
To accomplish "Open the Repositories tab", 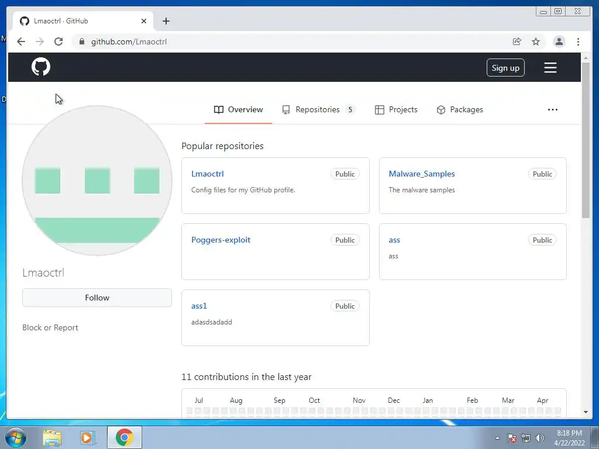I will click(x=319, y=109).
